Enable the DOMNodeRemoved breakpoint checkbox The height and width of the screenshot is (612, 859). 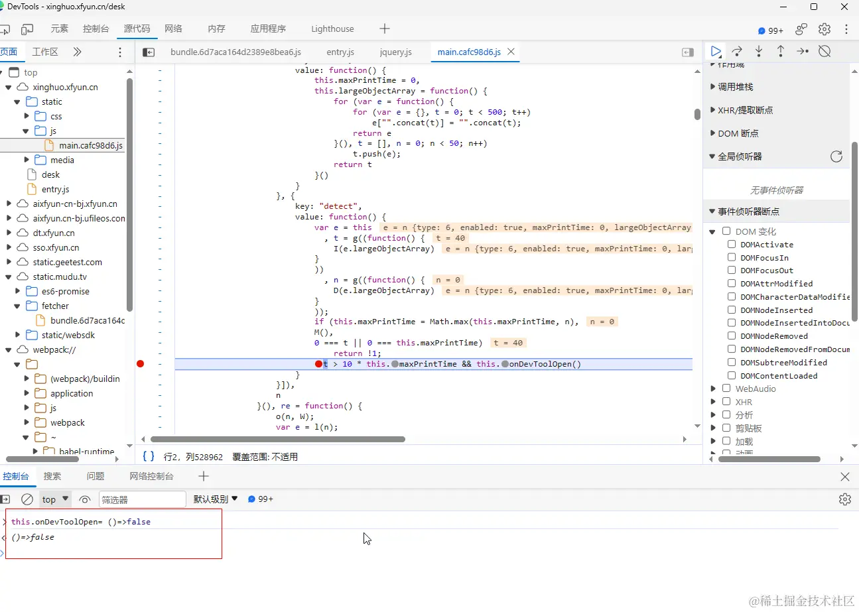pyautogui.click(x=732, y=336)
